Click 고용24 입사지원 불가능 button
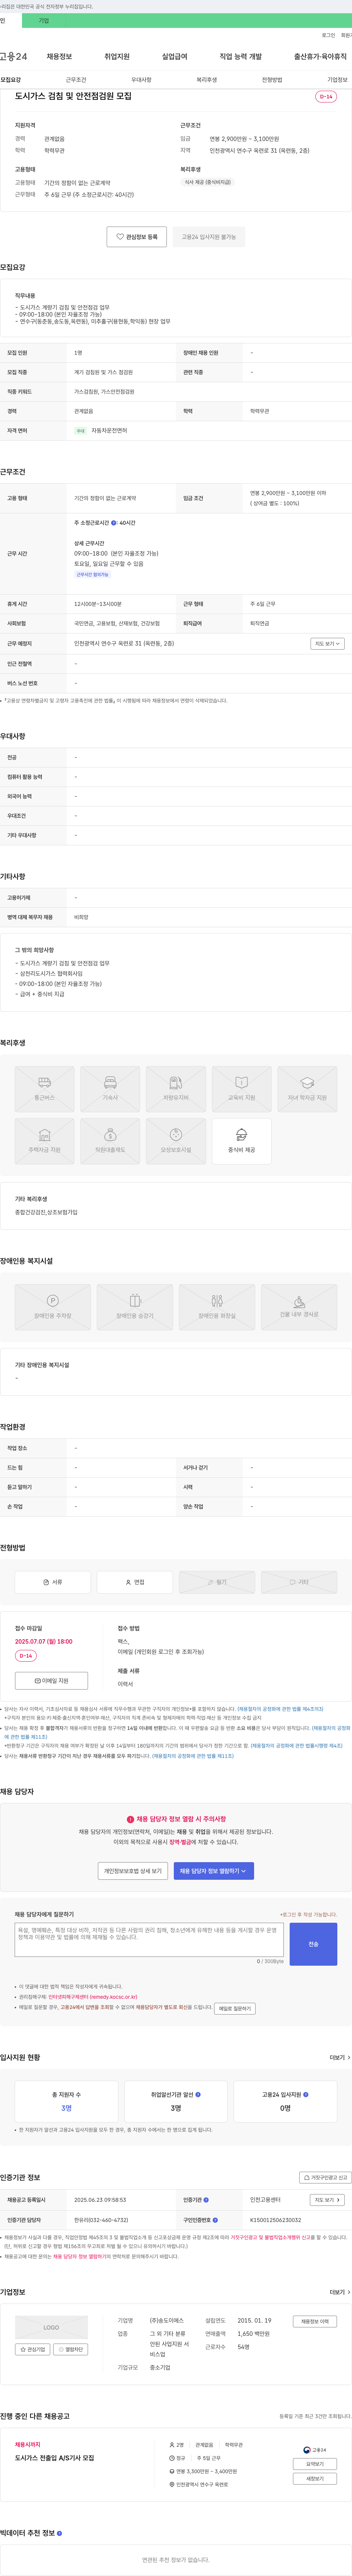The height and width of the screenshot is (2576, 352). coord(208,237)
